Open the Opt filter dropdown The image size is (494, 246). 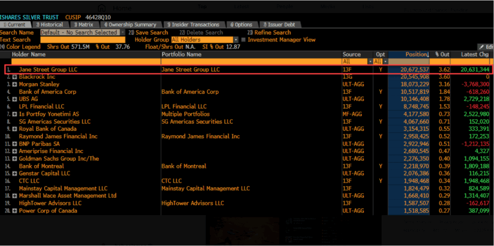[x=384, y=62]
